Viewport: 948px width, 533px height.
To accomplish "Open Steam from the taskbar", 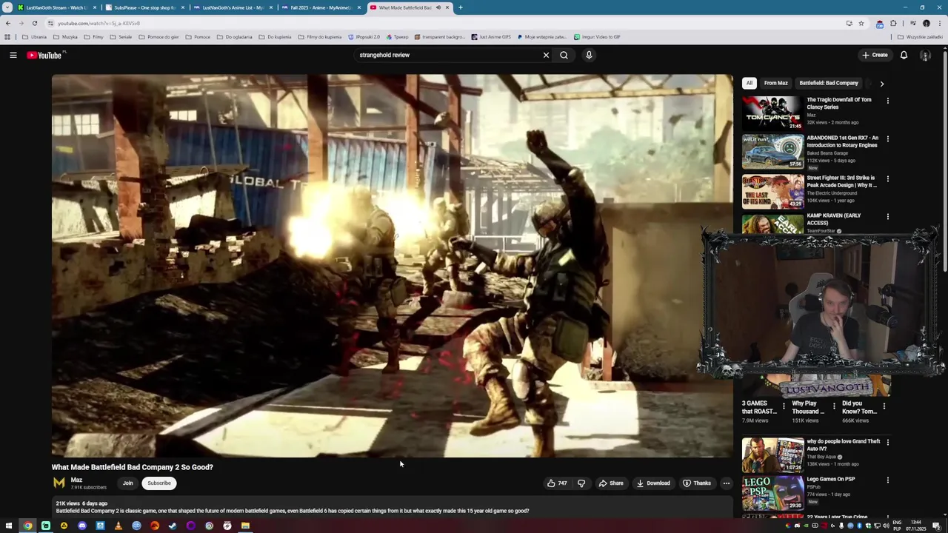I will pos(173,526).
